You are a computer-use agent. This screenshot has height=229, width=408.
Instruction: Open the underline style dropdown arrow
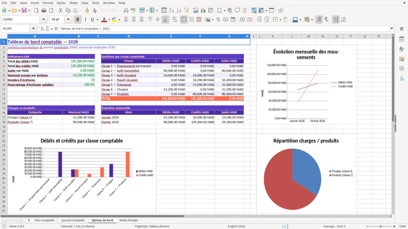[x=97, y=20]
